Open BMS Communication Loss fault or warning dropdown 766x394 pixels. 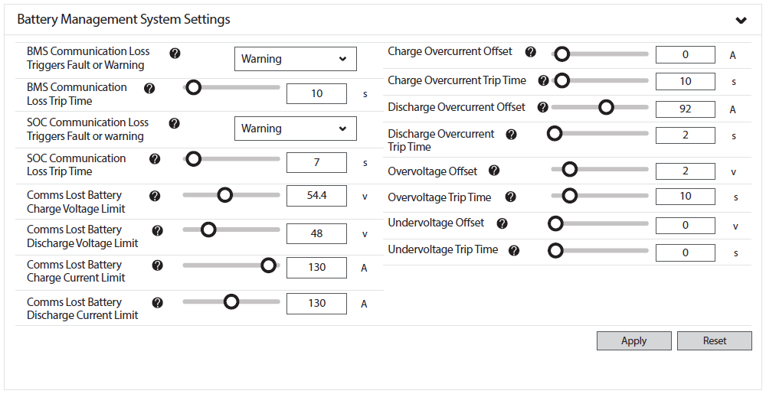pos(296,59)
